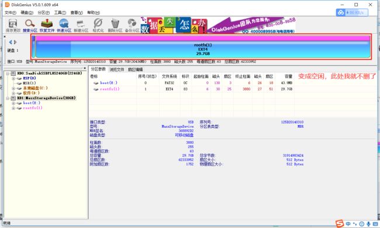
Task: Select the 格式化 format toolbar icon
Action: pyautogui.click(x=98, y=26)
